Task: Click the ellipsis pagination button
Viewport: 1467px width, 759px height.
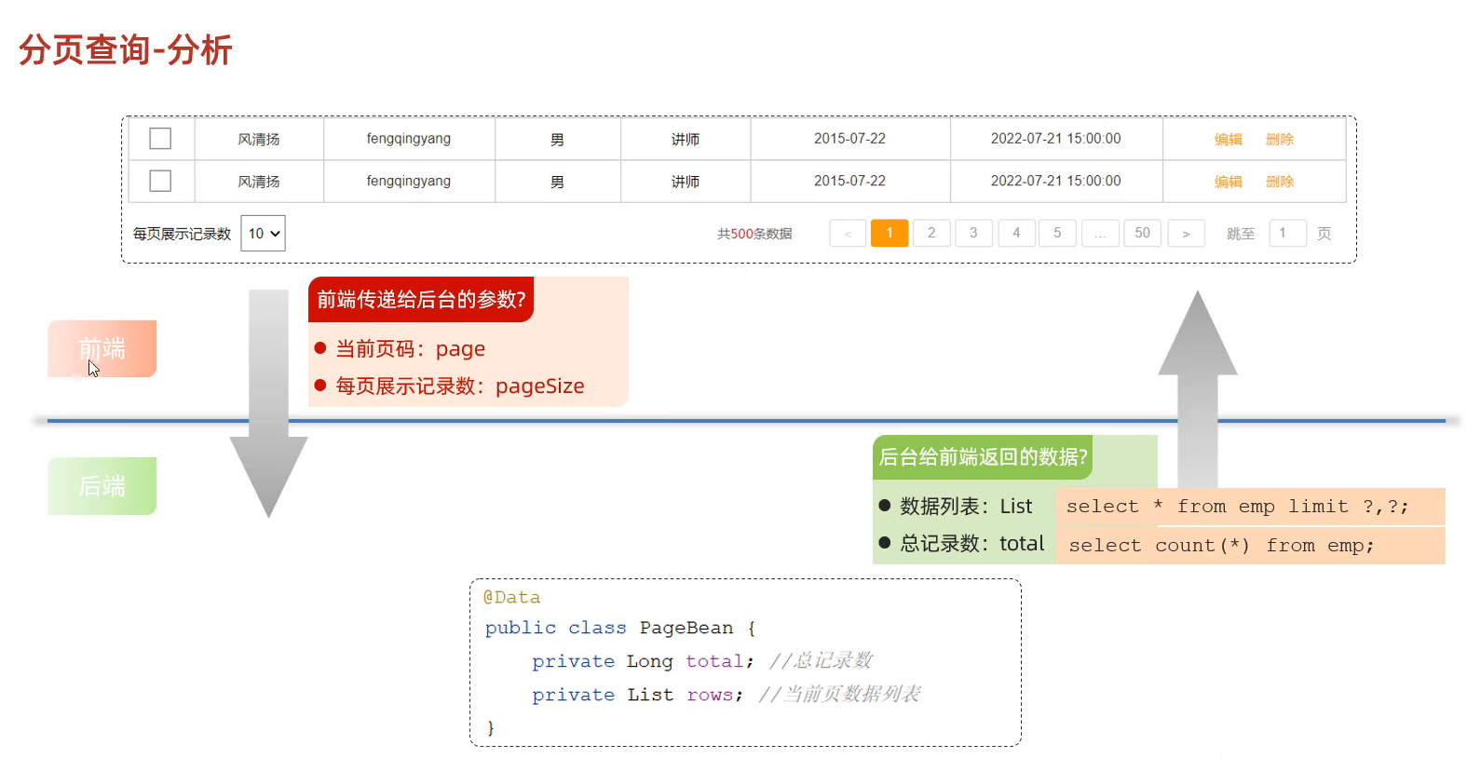Action: (x=1100, y=234)
